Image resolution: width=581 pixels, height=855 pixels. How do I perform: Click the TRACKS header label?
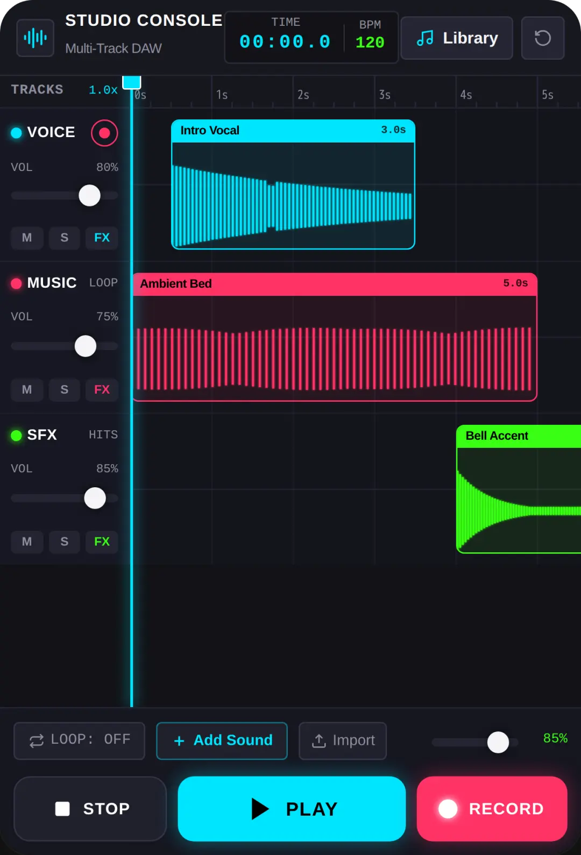37,89
